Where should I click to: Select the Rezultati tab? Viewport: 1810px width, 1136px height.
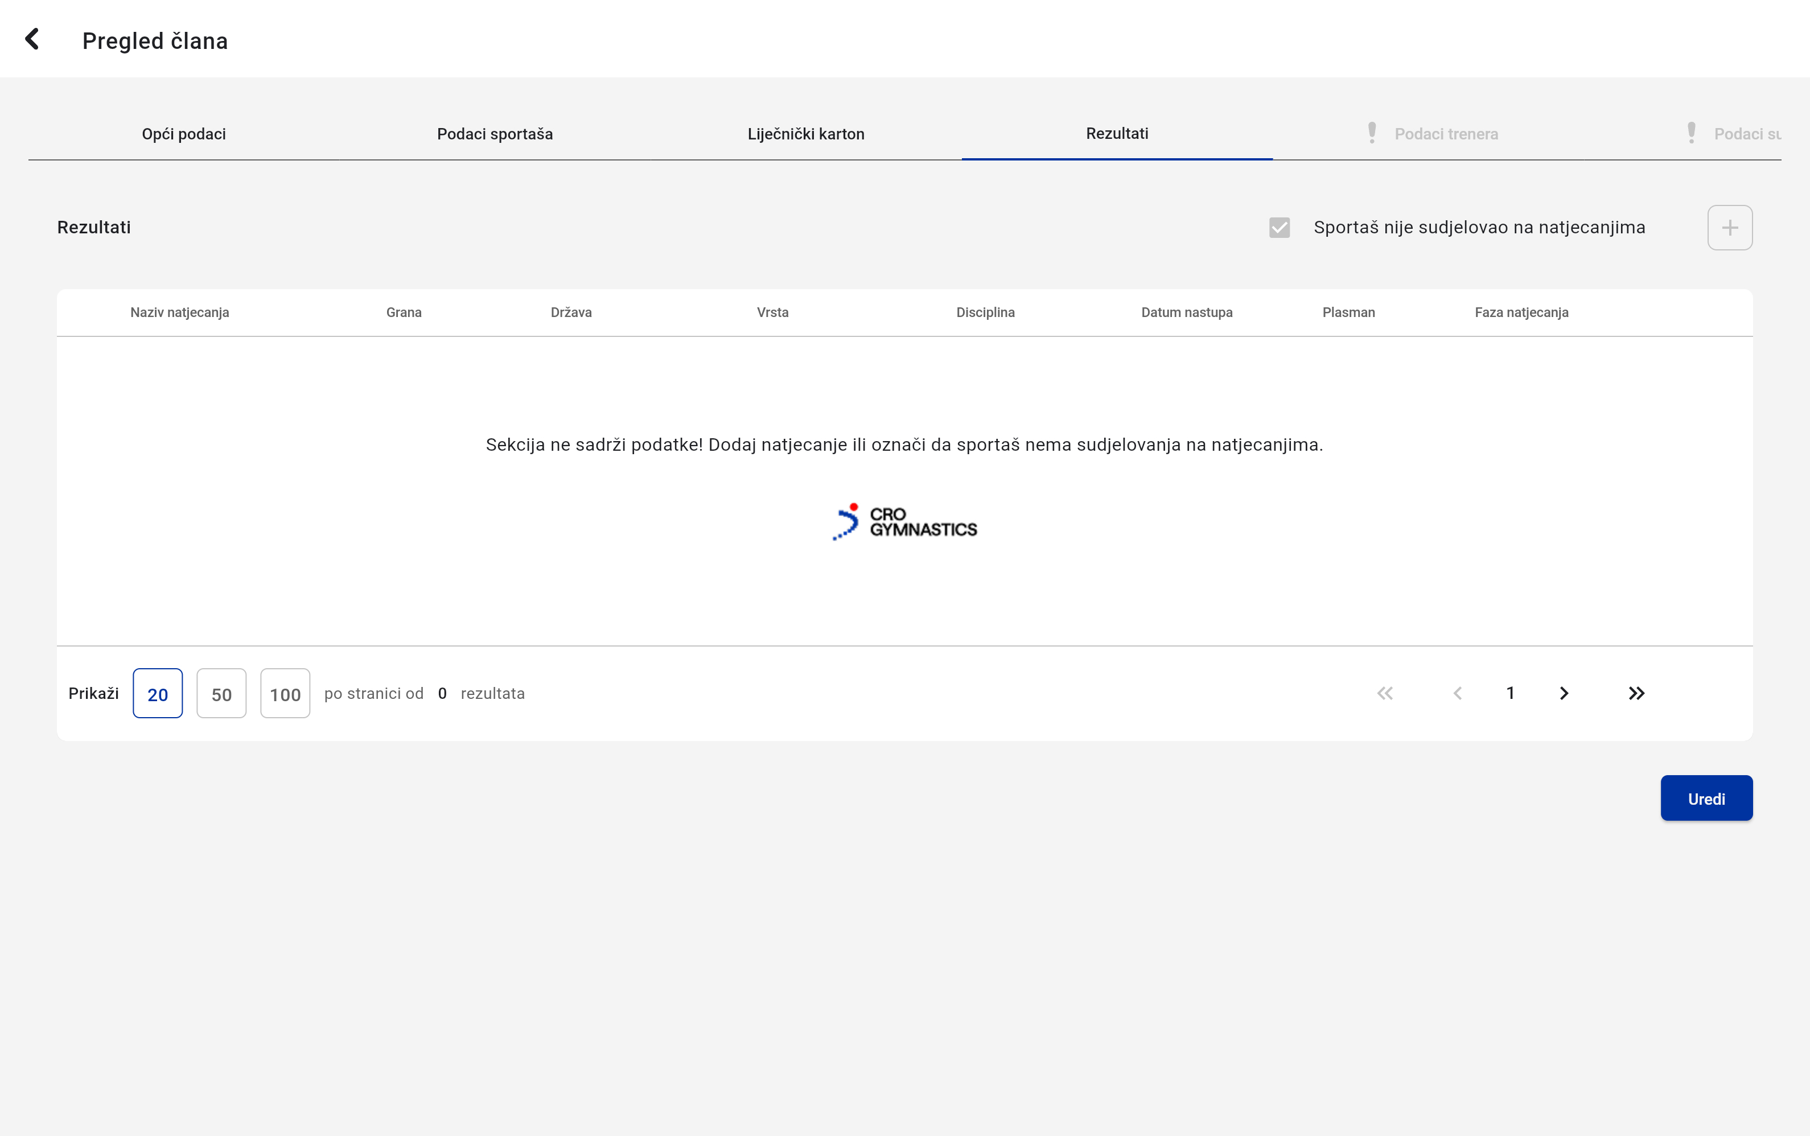1117,134
